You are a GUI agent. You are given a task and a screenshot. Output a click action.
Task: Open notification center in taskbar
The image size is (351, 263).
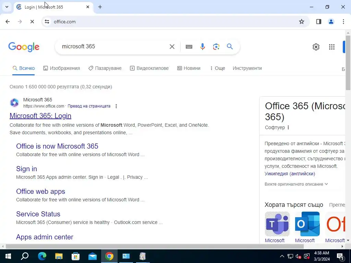click(340, 256)
